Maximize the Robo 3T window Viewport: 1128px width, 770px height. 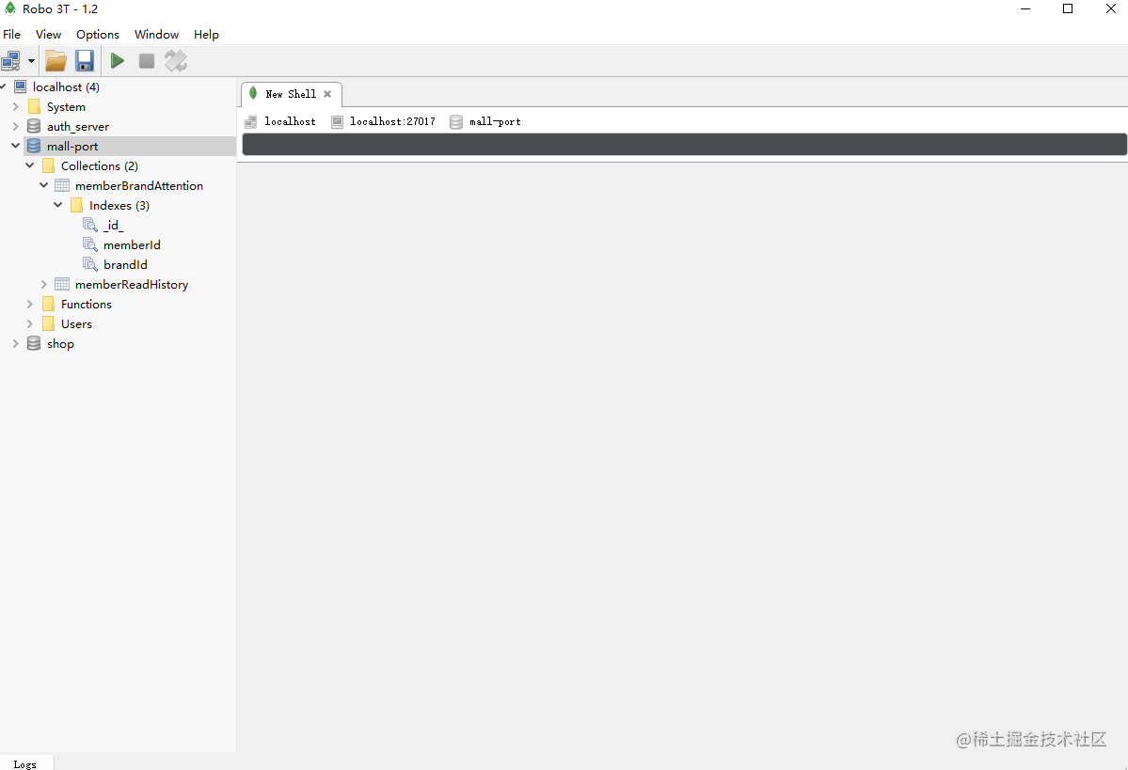1068,8
